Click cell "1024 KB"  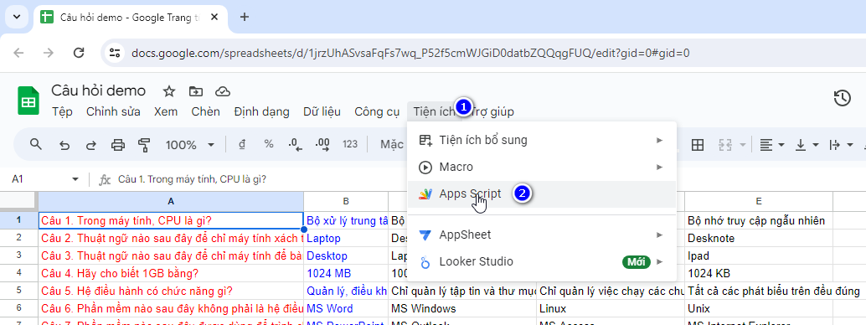pos(759,273)
